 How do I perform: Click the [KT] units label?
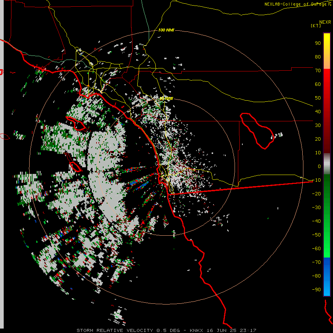(316, 26)
